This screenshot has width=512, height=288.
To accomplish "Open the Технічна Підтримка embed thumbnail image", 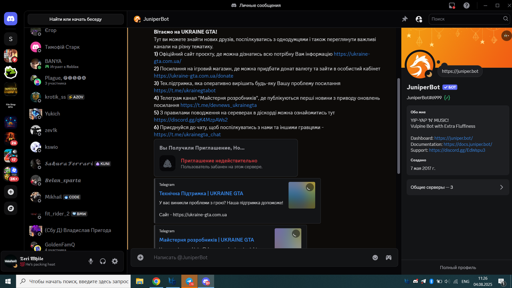I will (x=302, y=195).
